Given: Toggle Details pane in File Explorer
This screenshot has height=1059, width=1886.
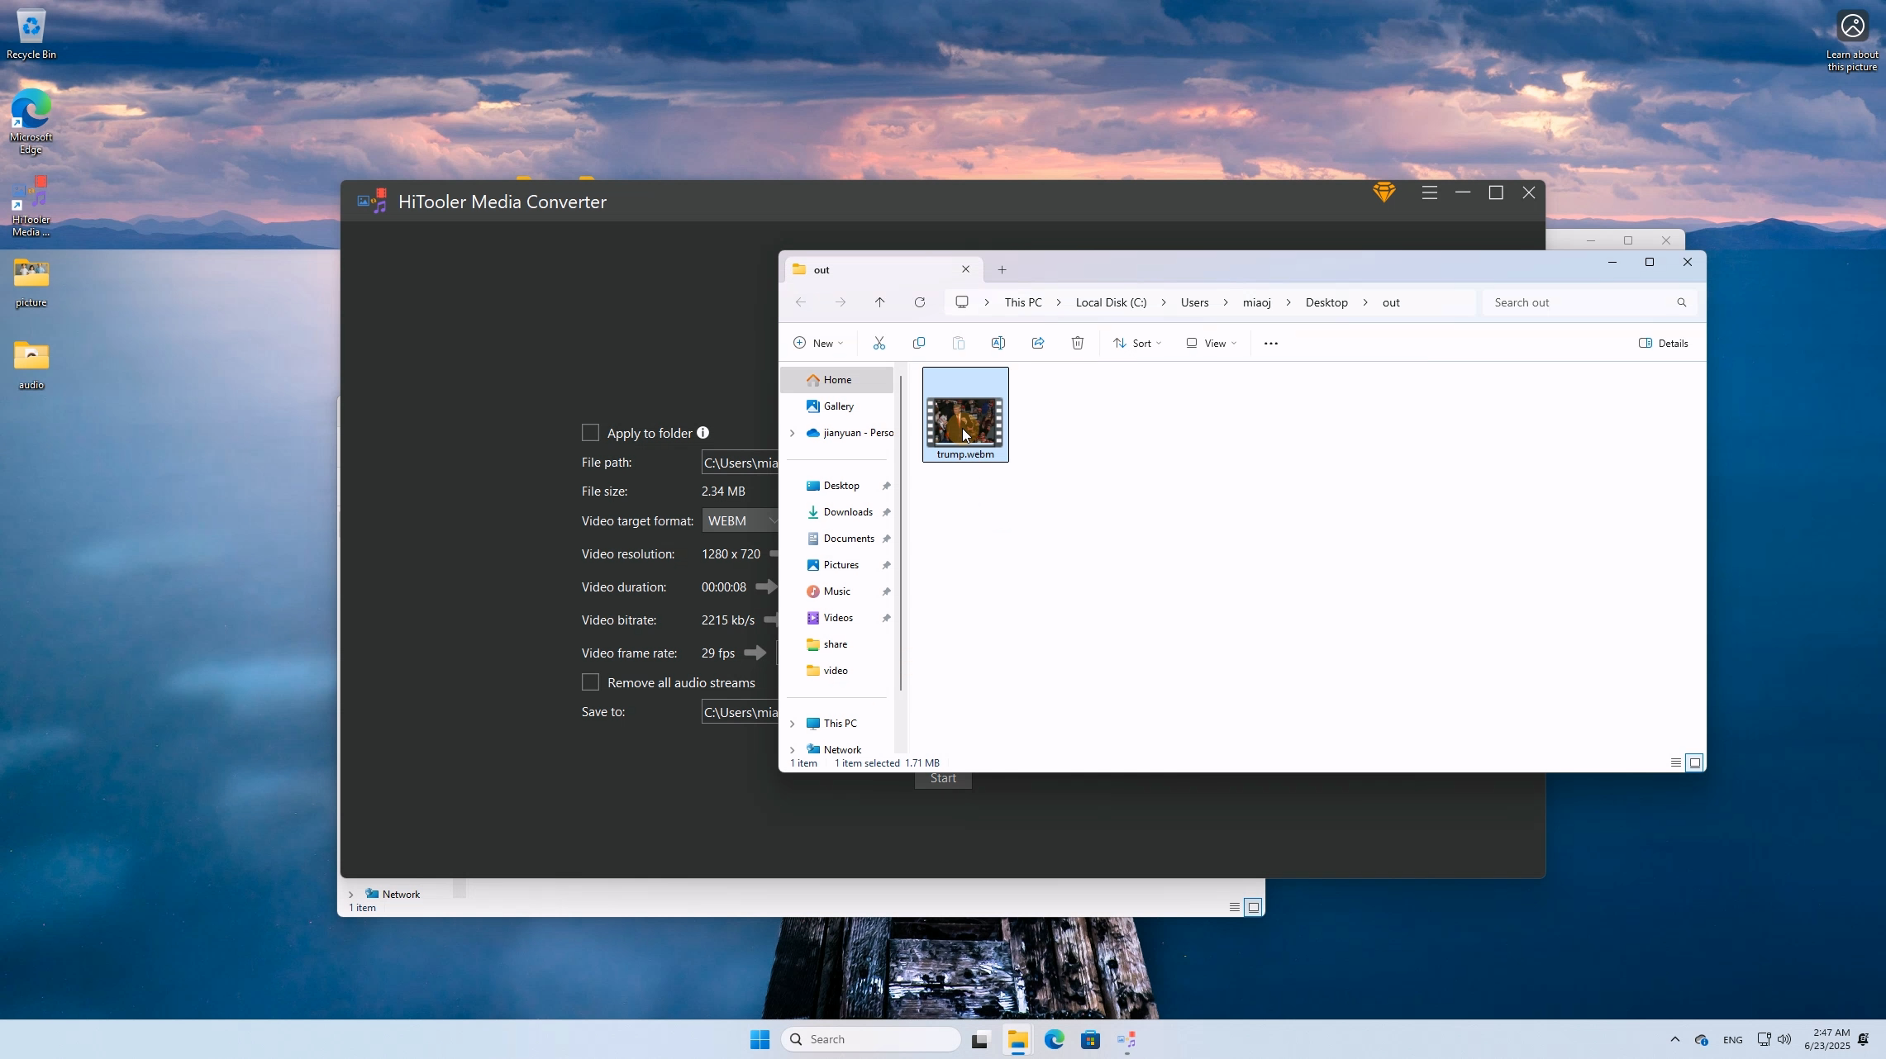Looking at the screenshot, I should pos(1663,343).
